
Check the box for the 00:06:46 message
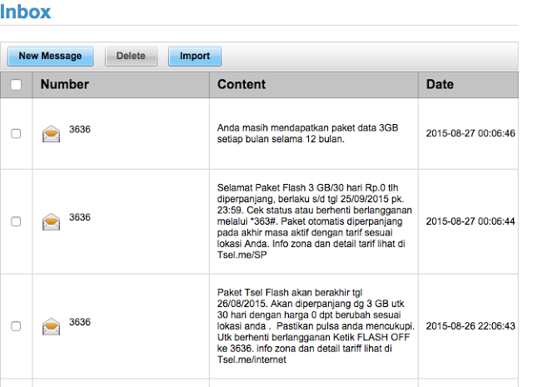(x=16, y=133)
